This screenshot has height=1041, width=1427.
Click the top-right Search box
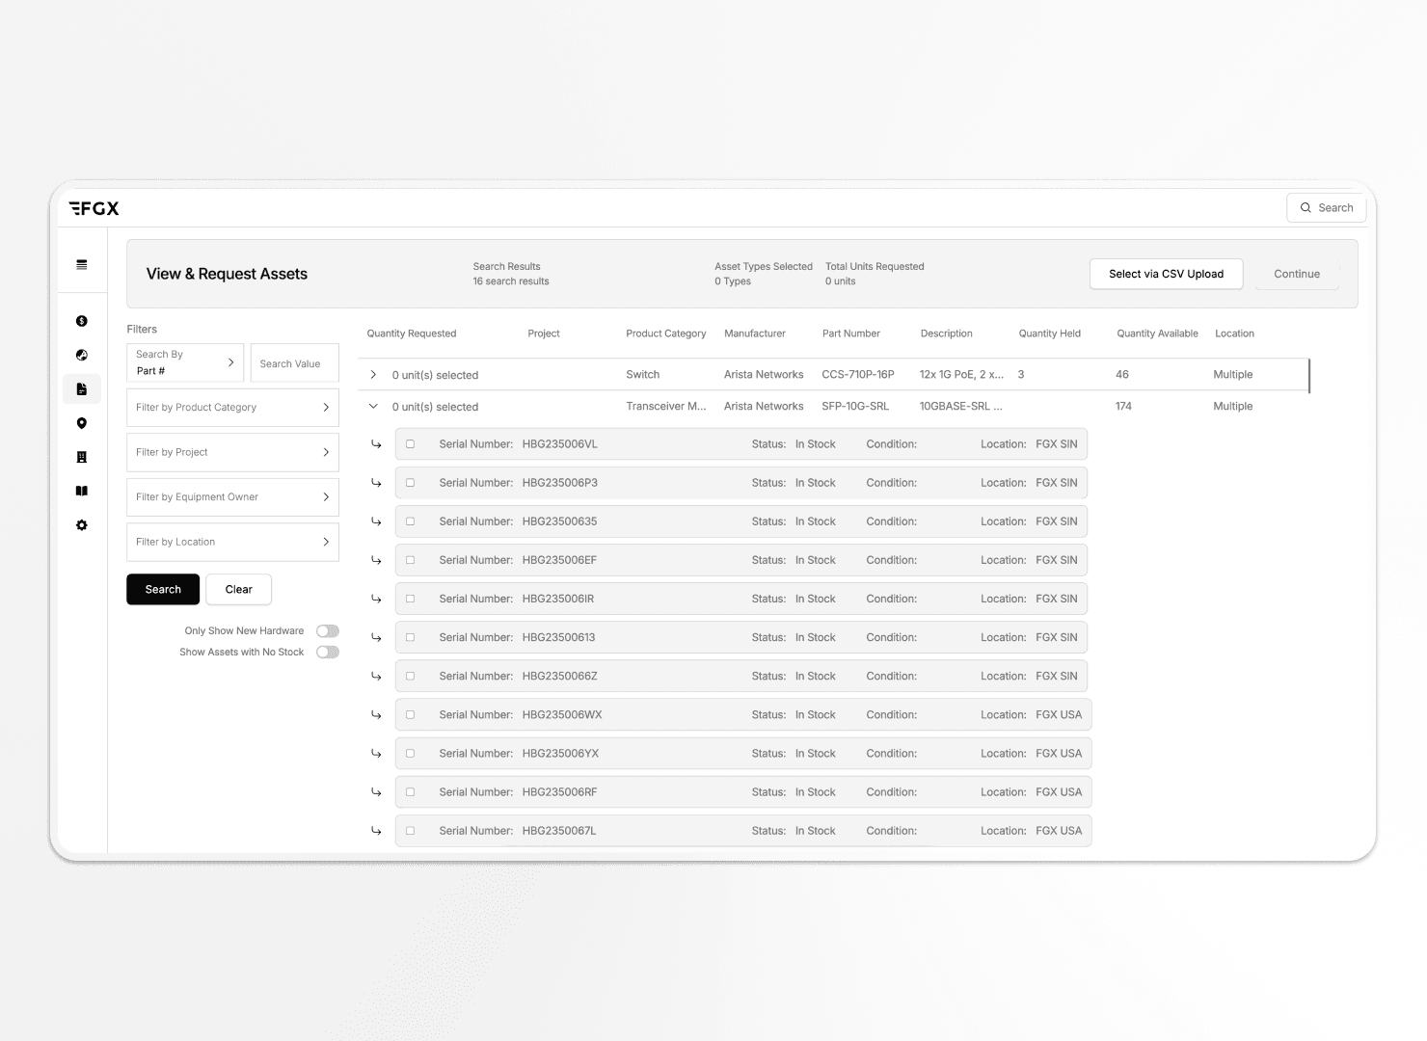[x=1326, y=207]
